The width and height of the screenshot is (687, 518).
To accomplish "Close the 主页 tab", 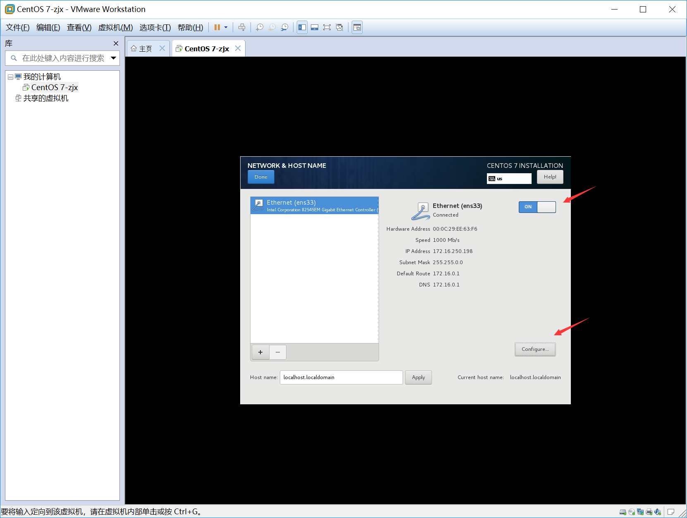I will click(162, 48).
